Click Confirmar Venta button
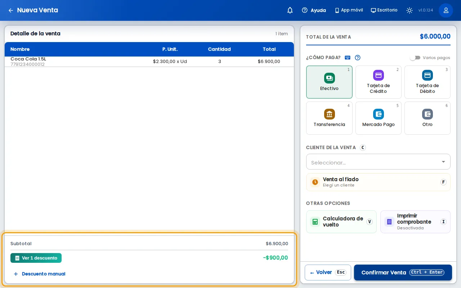This screenshot has width=461, height=288. click(x=403, y=273)
